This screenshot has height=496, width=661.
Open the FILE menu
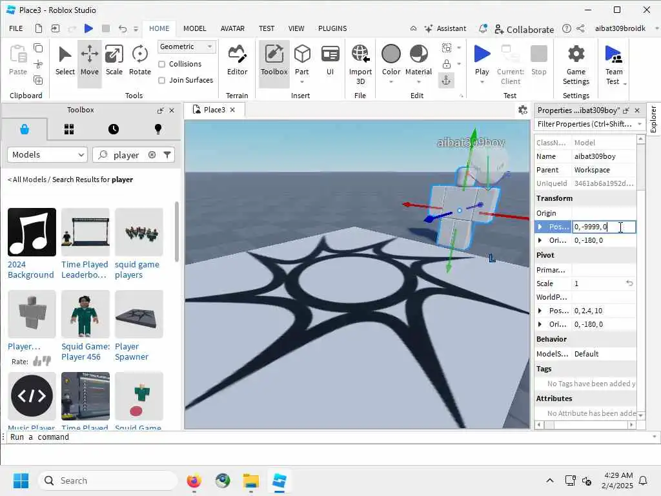click(x=16, y=28)
